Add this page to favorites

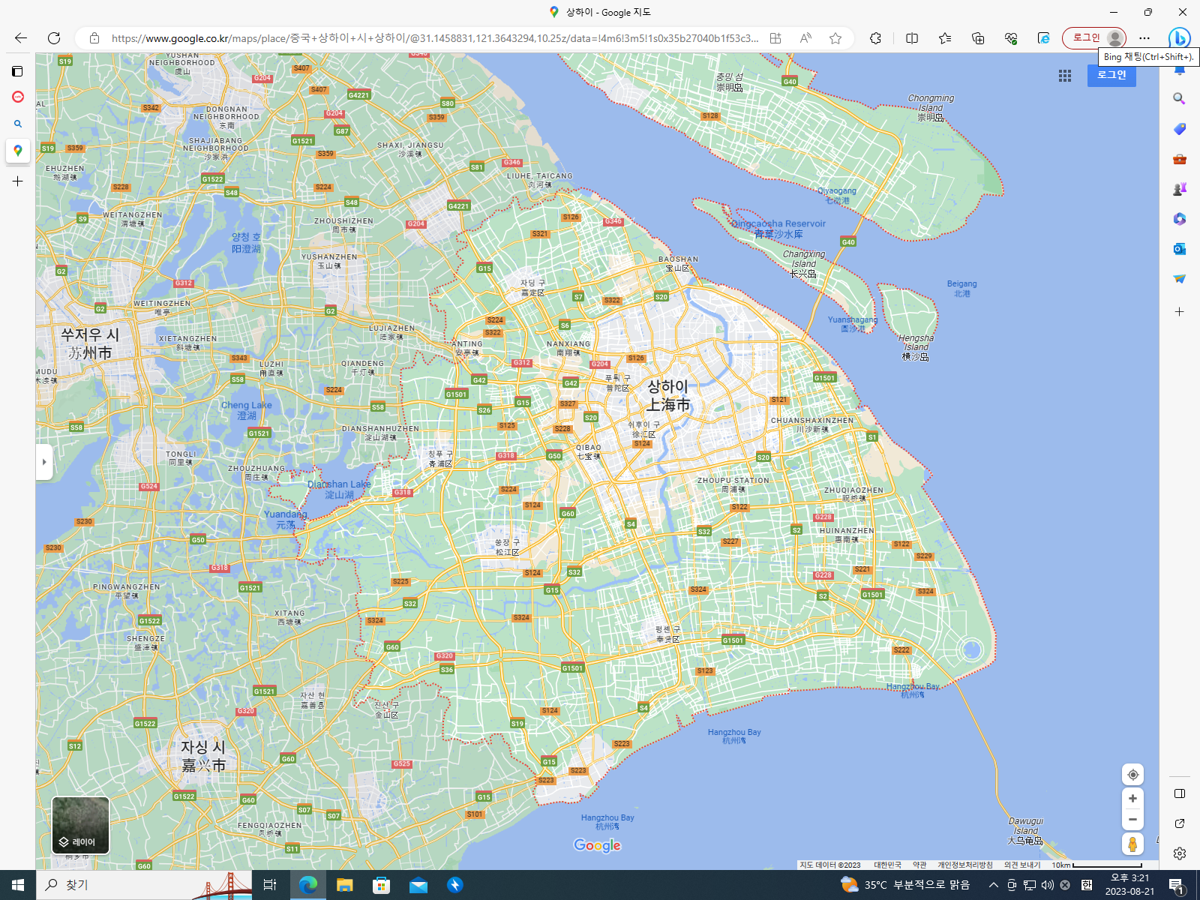pos(835,38)
